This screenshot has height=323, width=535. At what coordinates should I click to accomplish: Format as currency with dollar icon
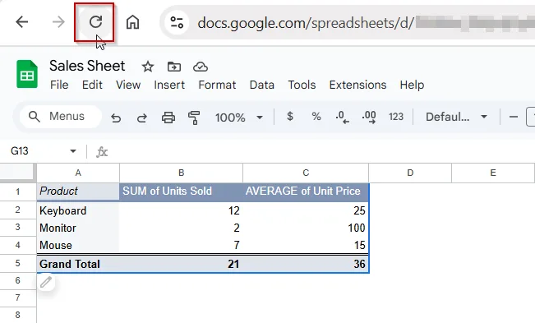290,117
